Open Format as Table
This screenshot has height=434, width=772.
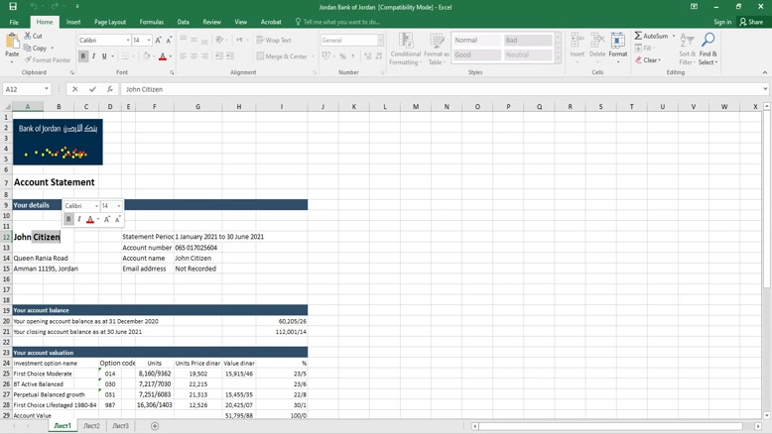[437, 50]
